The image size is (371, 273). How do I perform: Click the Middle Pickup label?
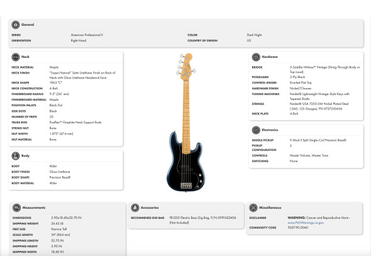pyautogui.click(x=263, y=140)
